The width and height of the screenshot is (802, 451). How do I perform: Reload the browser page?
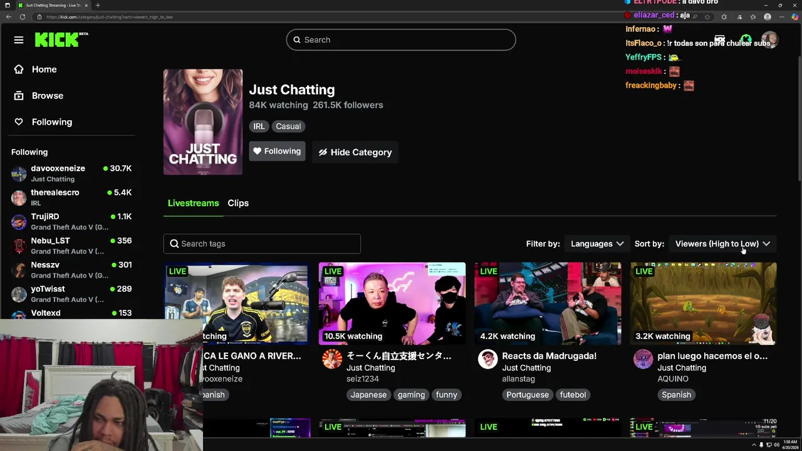click(x=22, y=17)
